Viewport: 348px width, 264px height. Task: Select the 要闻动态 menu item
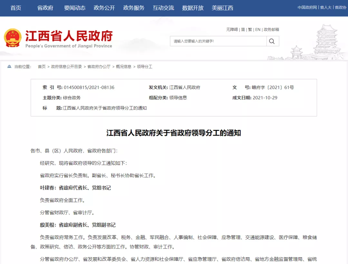(75, 8)
